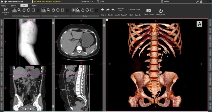Select the rotate tool in Esquerdo group
The width and height of the screenshot is (212, 112).
28,10
